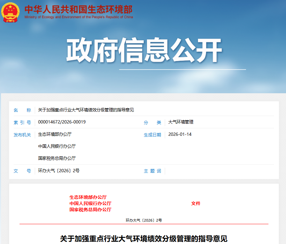Click the national emblem logo
This screenshot has height=244, width=286.
click(11, 12)
